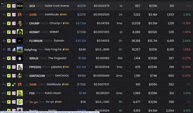The height and width of the screenshot is (113, 193).
Task: Click the DCA token logo
Action: 20,6
